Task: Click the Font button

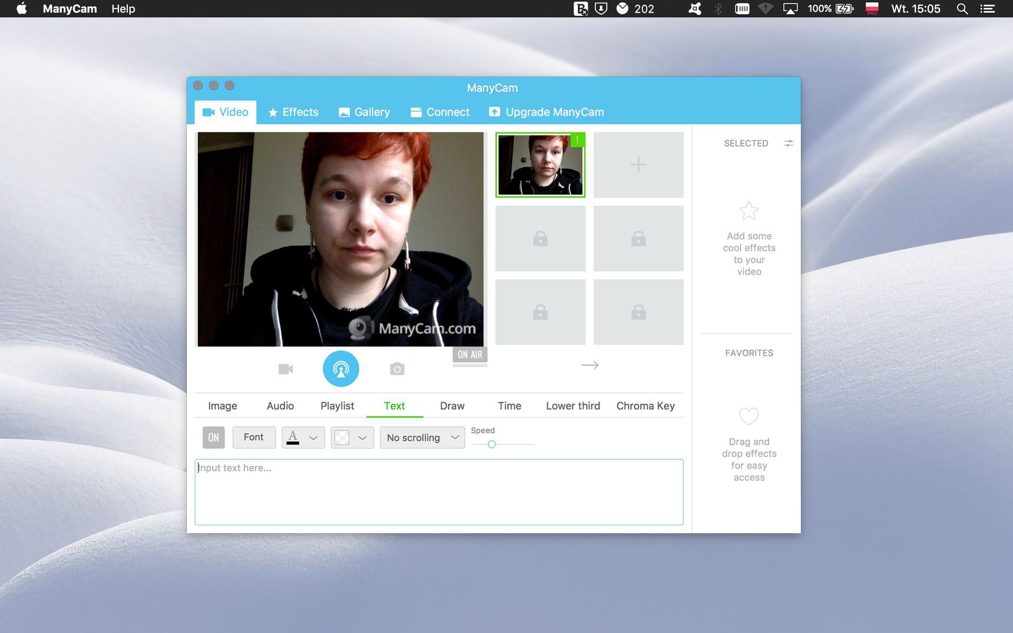Action: click(x=254, y=438)
